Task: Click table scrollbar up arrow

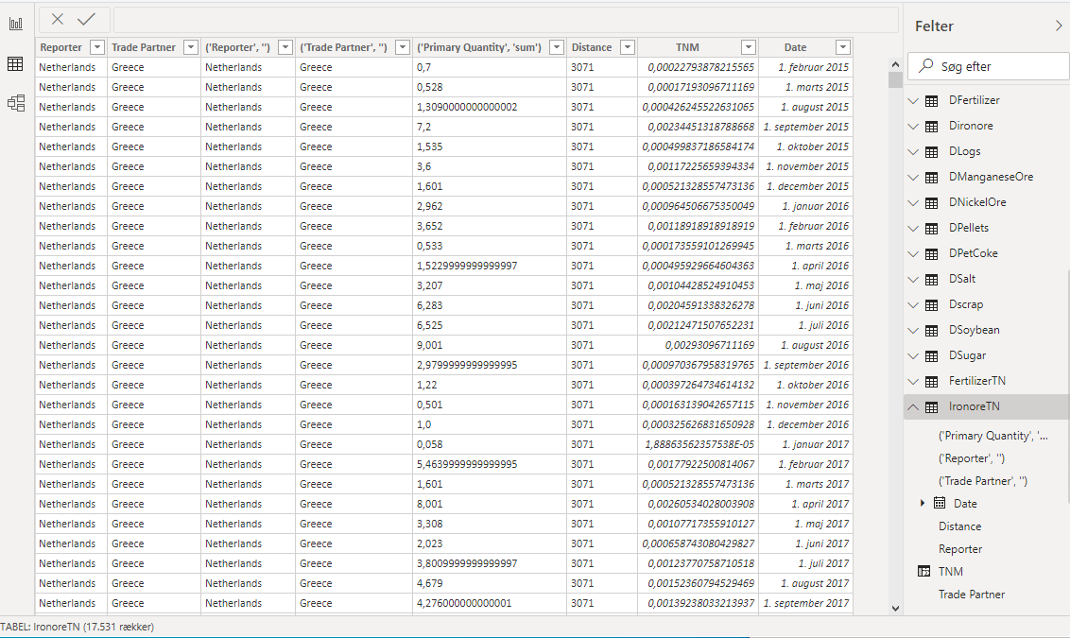Action: [x=895, y=64]
